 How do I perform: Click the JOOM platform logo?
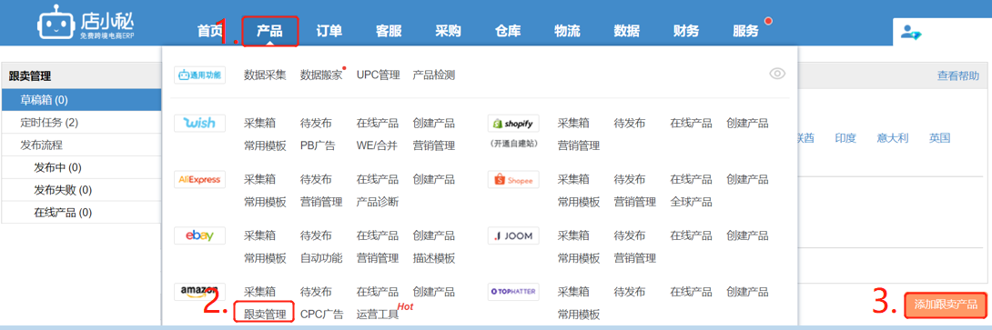(x=513, y=235)
